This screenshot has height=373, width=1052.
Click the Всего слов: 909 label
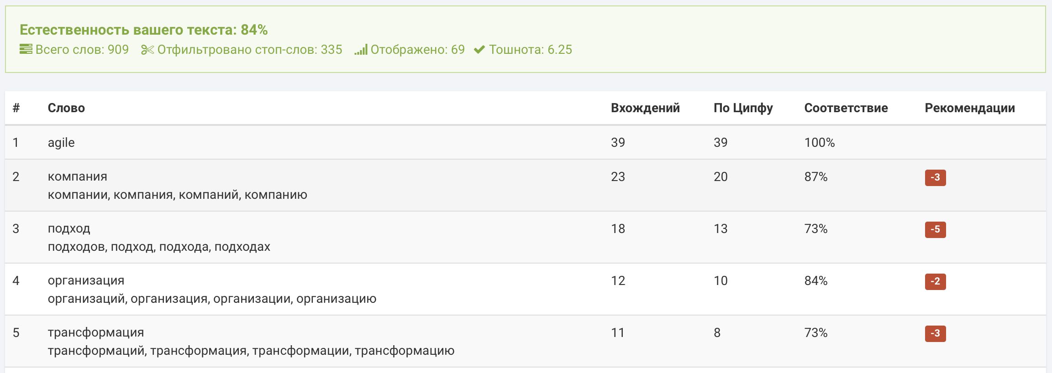[x=82, y=50]
